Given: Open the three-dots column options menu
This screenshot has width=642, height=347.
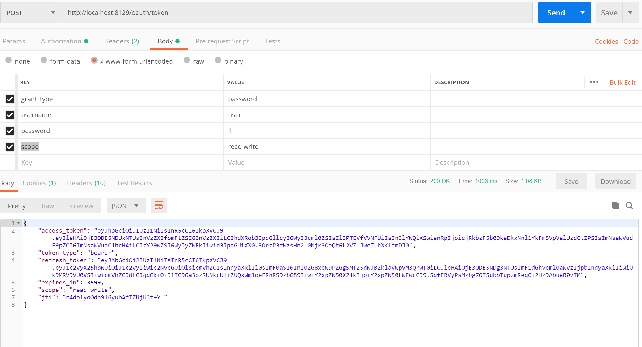Looking at the screenshot, I should click(x=594, y=82).
